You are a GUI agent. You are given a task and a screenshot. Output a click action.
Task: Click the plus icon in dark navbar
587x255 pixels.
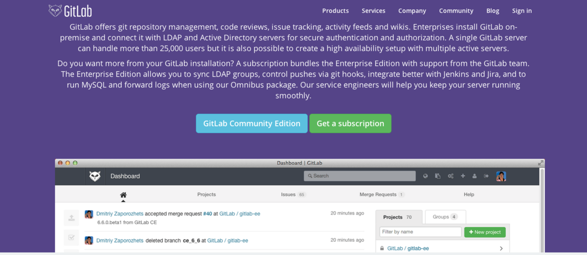(x=463, y=176)
